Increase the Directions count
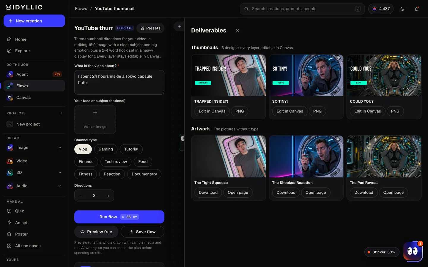Screen dimensions: 428x267 108,196
